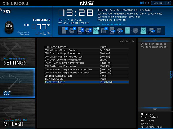This screenshot has height=129, width=173.
Task: Choose the UEFI network boot icon
Action: click(x=104, y=30)
